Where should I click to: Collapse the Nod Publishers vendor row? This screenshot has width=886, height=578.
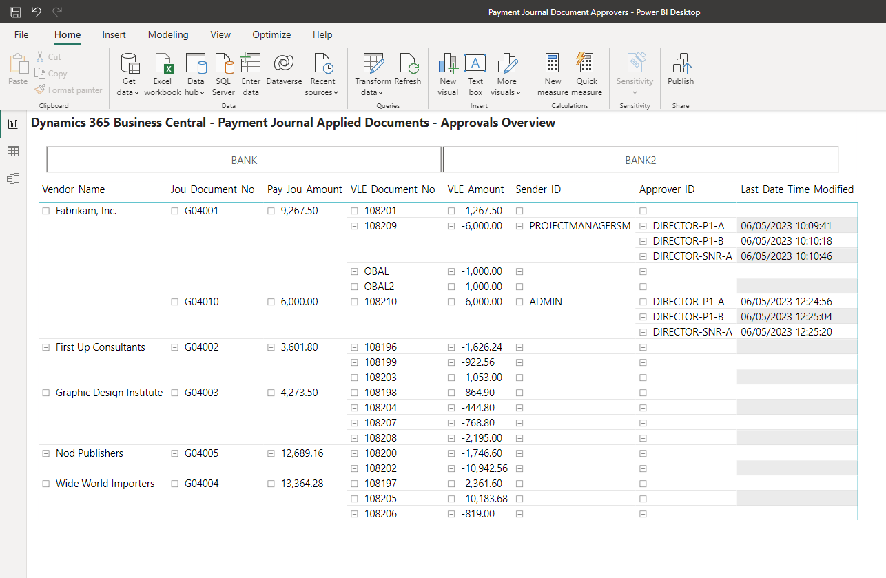(x=46, y=453)
